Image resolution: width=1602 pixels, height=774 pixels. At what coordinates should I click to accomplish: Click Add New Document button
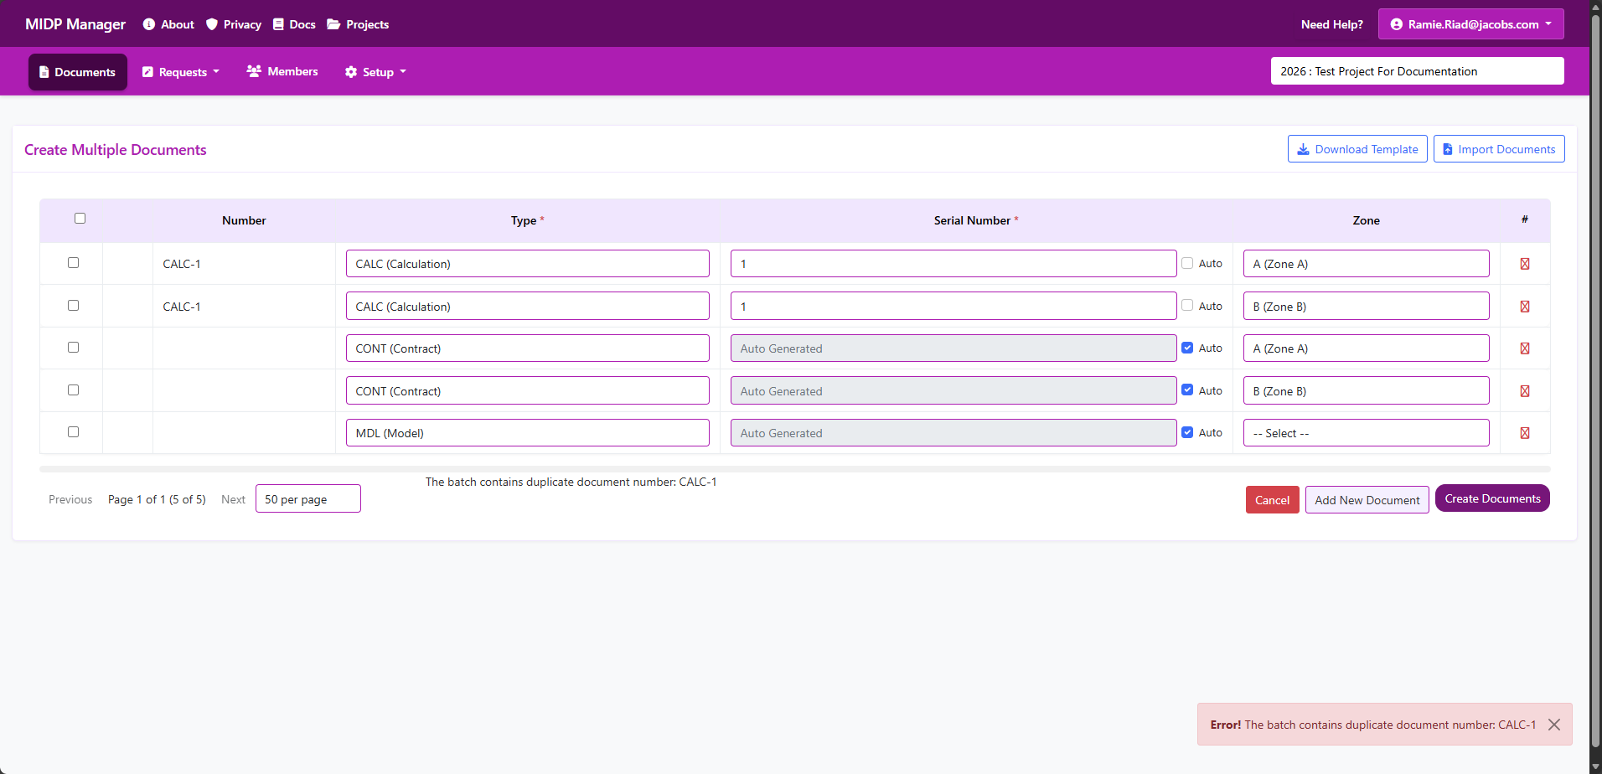pyautogui.click(x=1367, y=500)
